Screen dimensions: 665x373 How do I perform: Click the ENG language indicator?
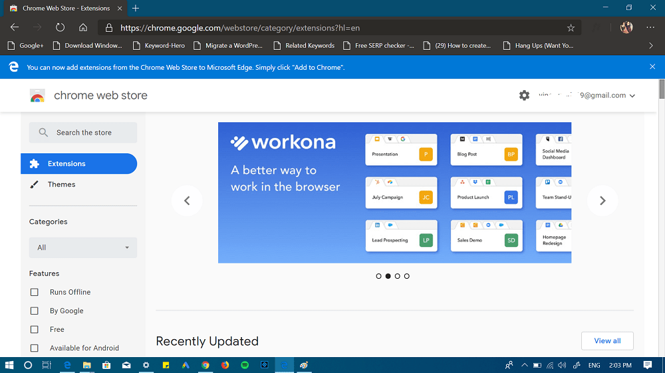point(594,365)
